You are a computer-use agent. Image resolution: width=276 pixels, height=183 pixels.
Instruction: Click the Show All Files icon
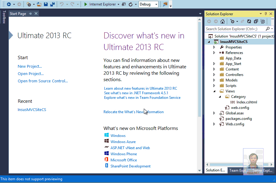coord(263,21)
